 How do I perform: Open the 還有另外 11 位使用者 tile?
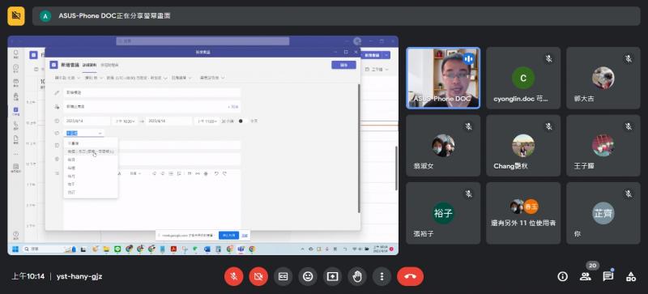click(523, 213)
